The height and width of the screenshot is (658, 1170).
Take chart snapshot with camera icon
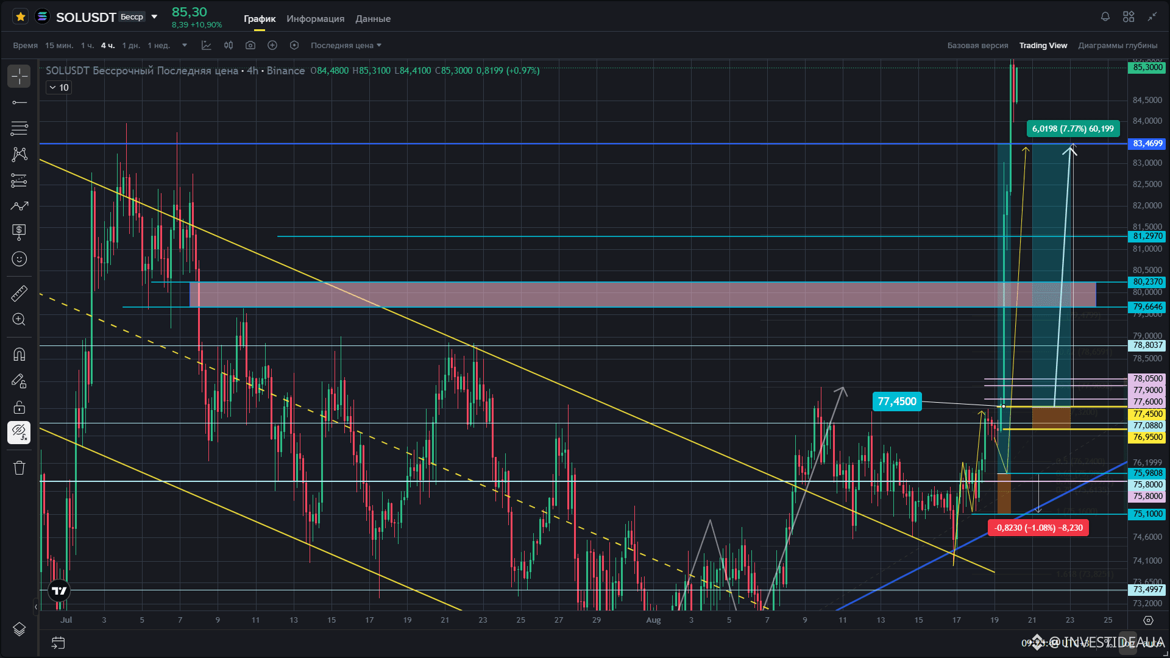click(250, 46)
